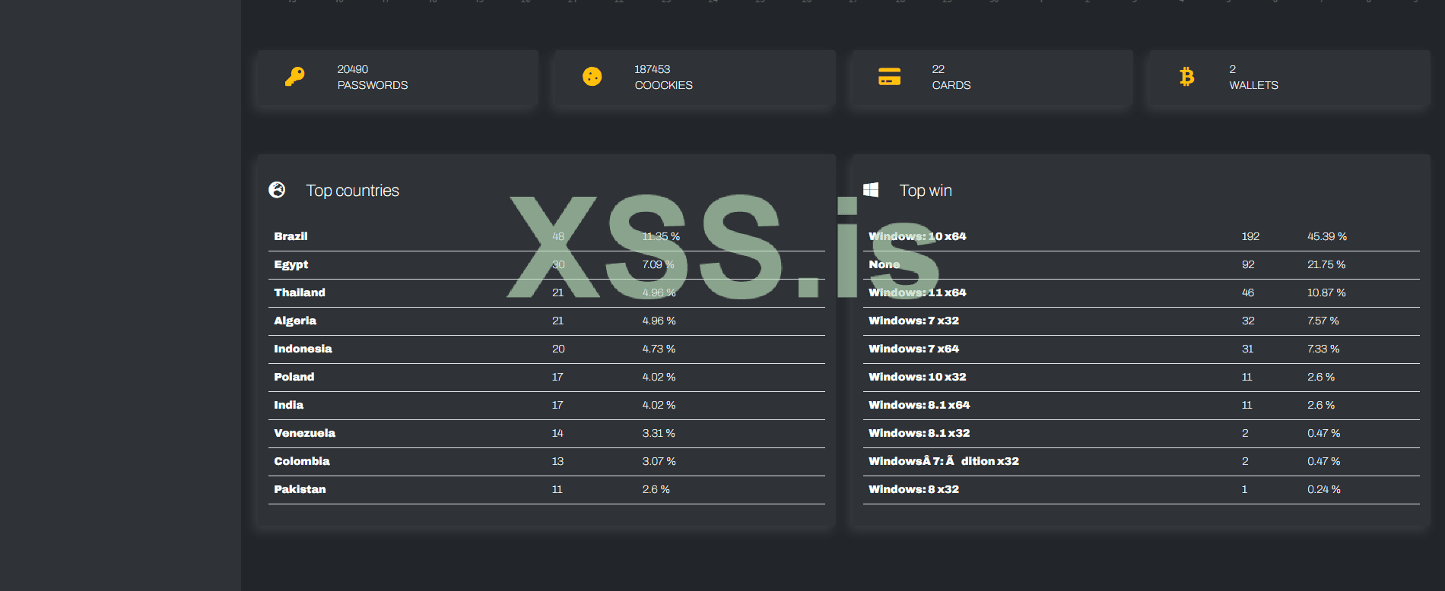Click the 46 count for Windows 11 x64

coord(1249,292)
